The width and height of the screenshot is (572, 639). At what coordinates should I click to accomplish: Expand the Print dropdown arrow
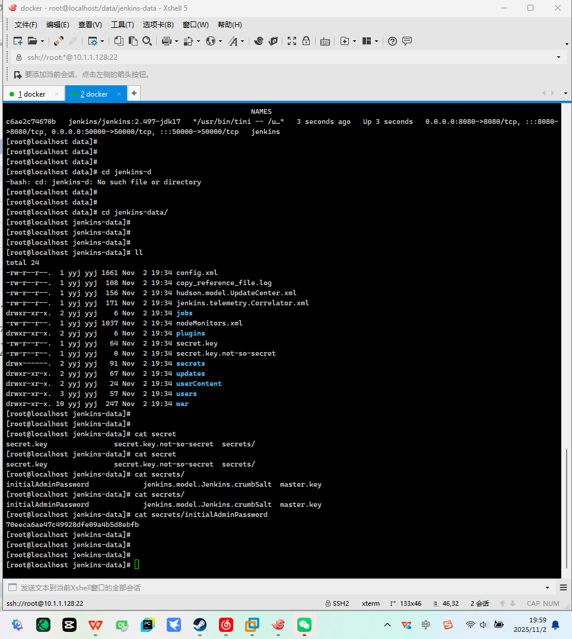176,41
